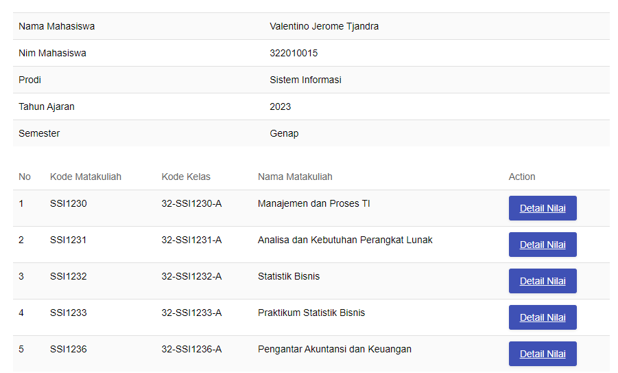Open Detail Nilai for Praktikum Statistik Bisnis
Screen dimensions: 618x373
543,317
